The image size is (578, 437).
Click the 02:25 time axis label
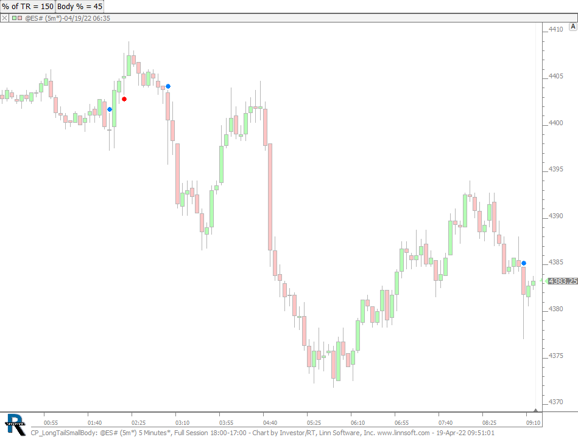click(139, 423)
